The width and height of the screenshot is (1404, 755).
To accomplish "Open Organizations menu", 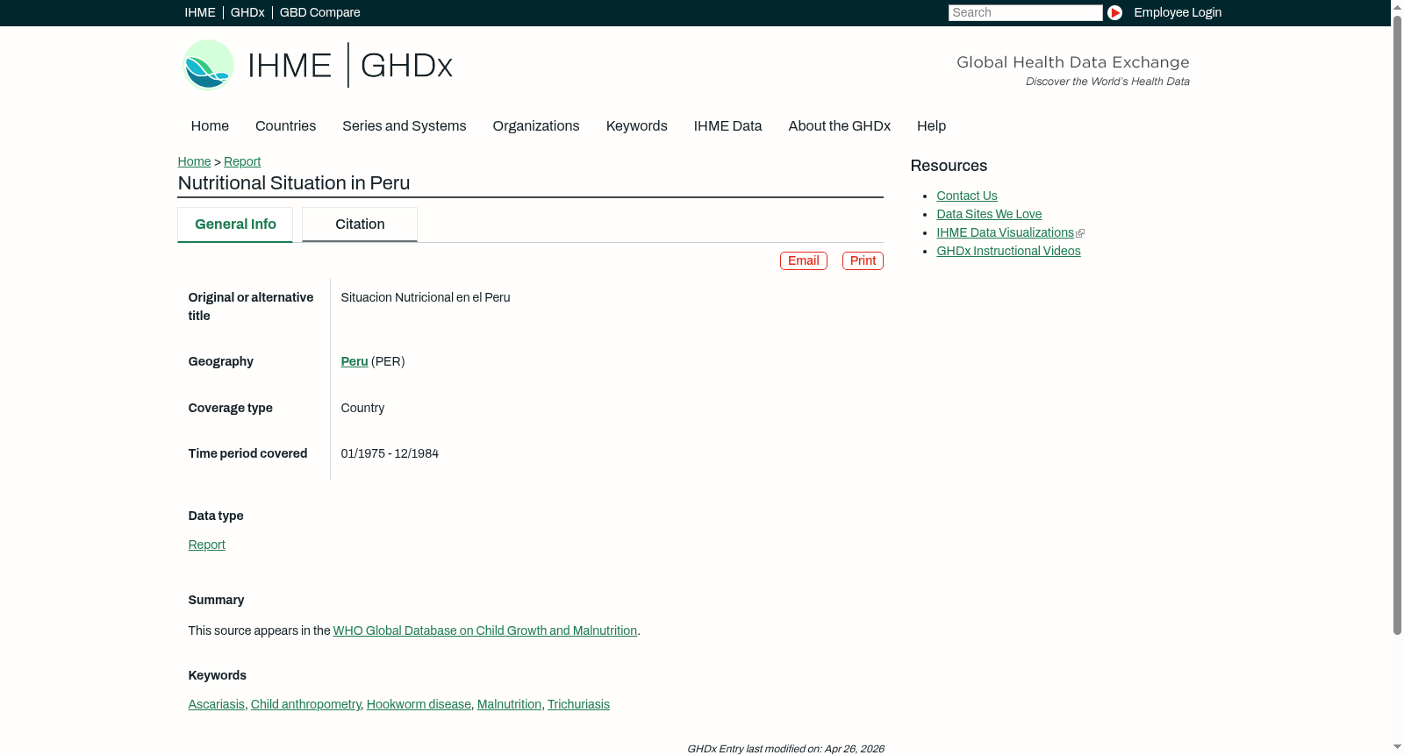I will click(536, 125).
